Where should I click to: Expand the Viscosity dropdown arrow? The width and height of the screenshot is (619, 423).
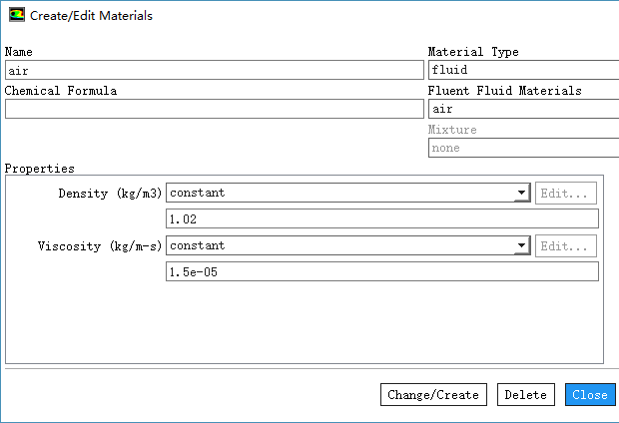pyautogui.click(x=521, y=246)
